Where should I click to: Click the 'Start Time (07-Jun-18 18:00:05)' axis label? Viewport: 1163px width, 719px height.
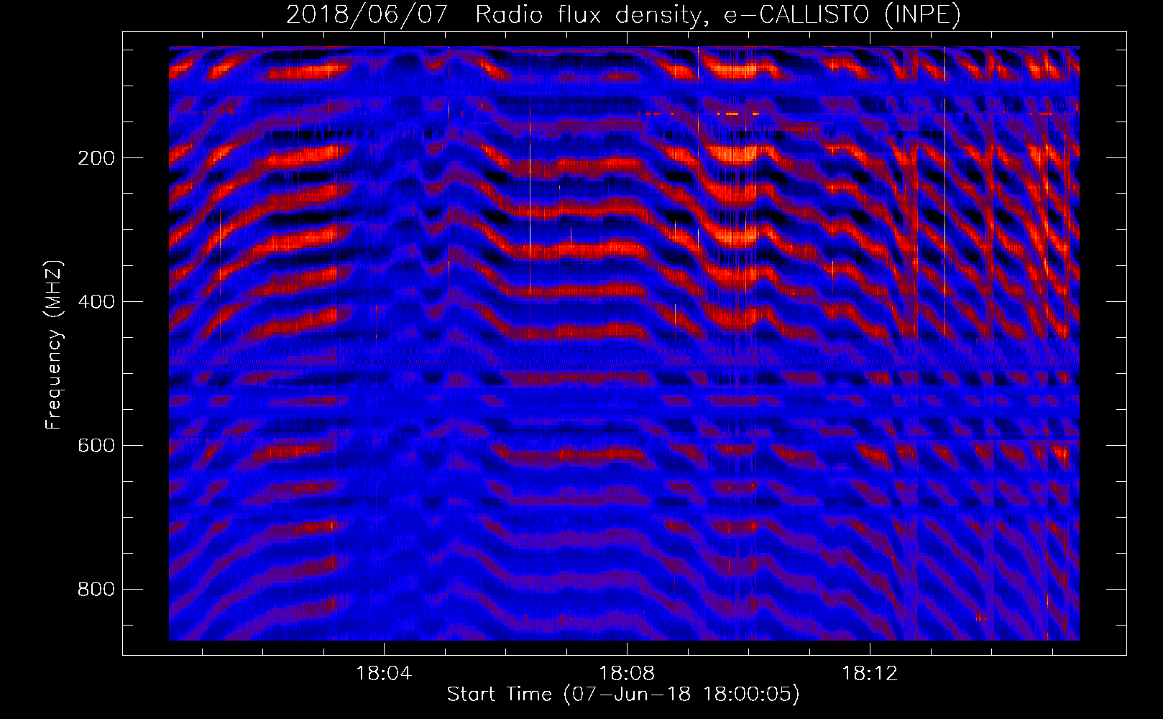click(623, 695)
